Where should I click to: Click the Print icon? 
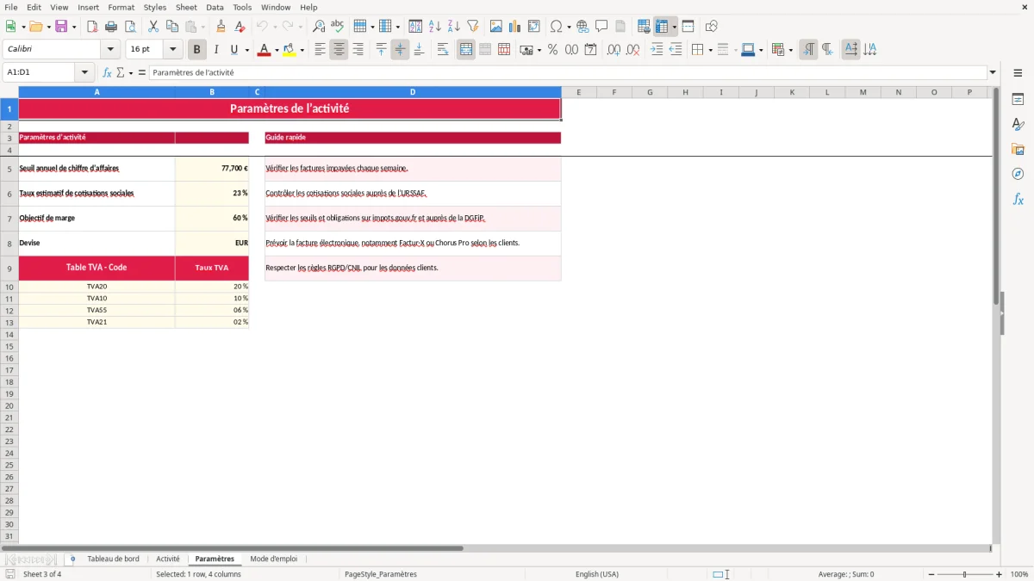[x=111, y=27]
